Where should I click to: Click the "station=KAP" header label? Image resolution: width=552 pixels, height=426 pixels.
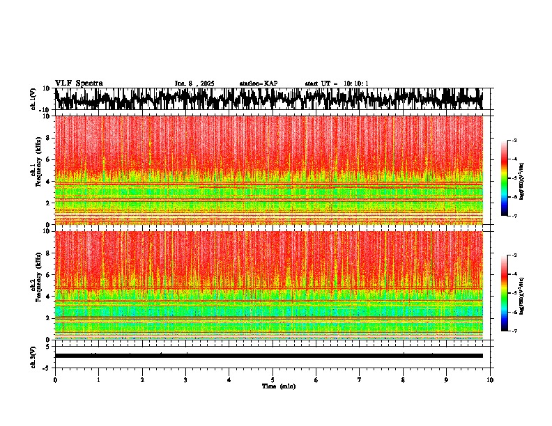(x=259, y=84)
